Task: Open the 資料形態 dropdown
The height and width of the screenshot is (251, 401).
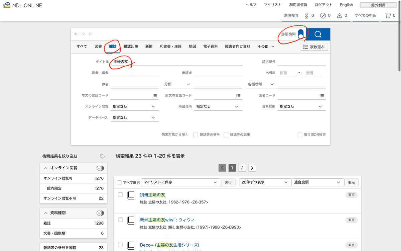Action: (301, 106)
